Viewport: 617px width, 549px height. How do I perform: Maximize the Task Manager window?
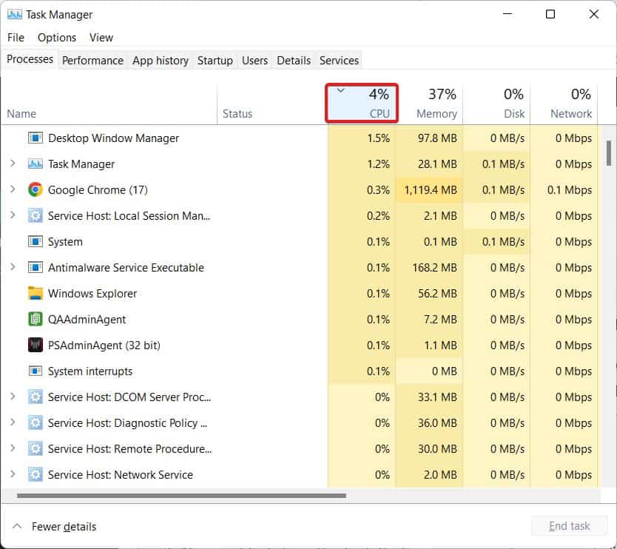click(550, 14)
